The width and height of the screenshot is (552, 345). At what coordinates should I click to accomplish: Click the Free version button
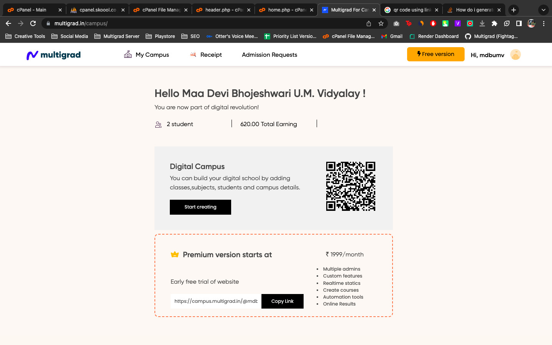[x=436, y=54]
